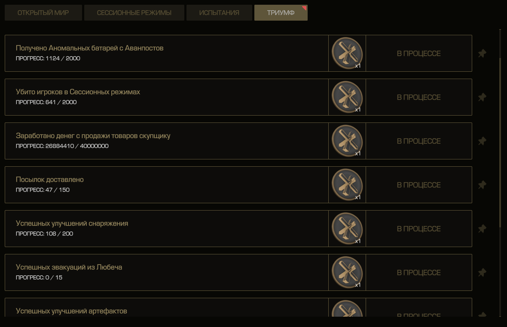The width and height of the screenshot is (507, 327).
Task: Pin the Посылок доставлено achievement
Action: click(x=482, y=185)
